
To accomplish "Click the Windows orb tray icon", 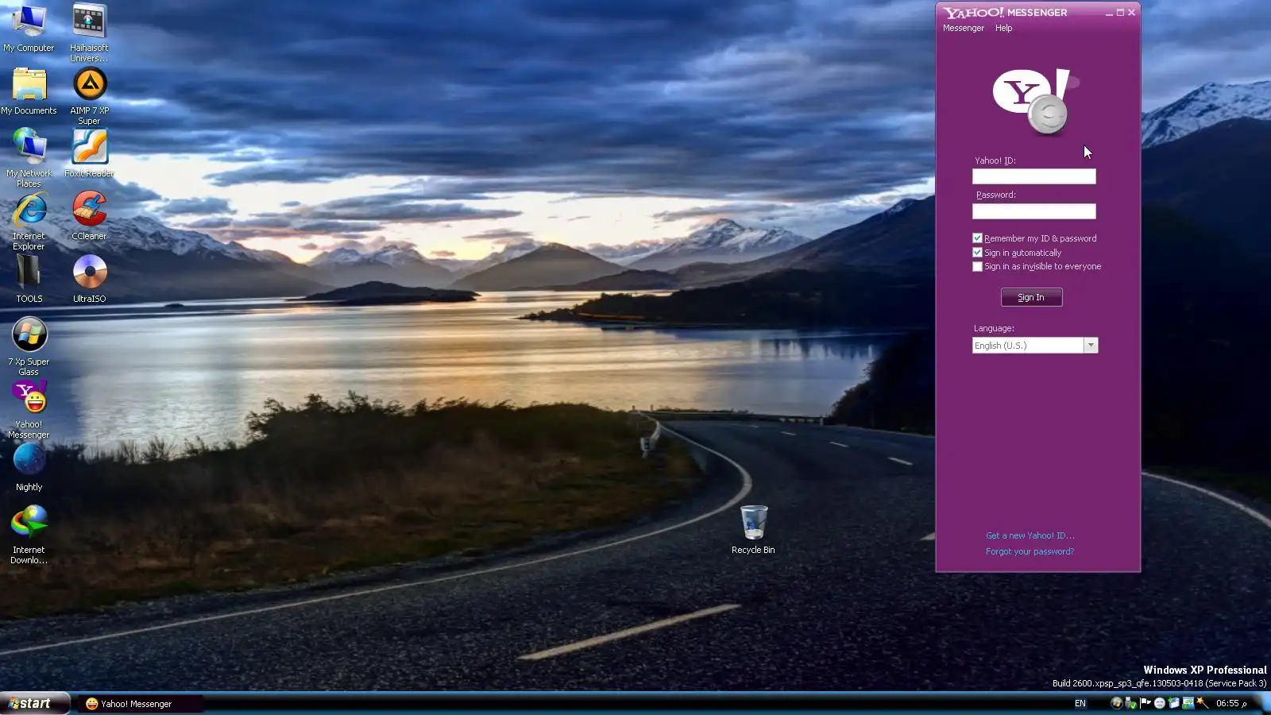I will point(1116,703).
